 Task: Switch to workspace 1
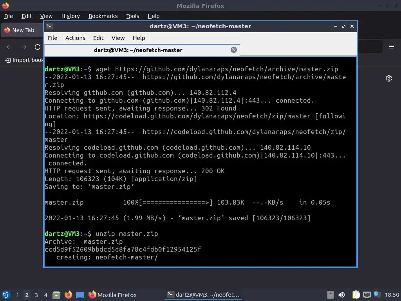coord(17,295)
